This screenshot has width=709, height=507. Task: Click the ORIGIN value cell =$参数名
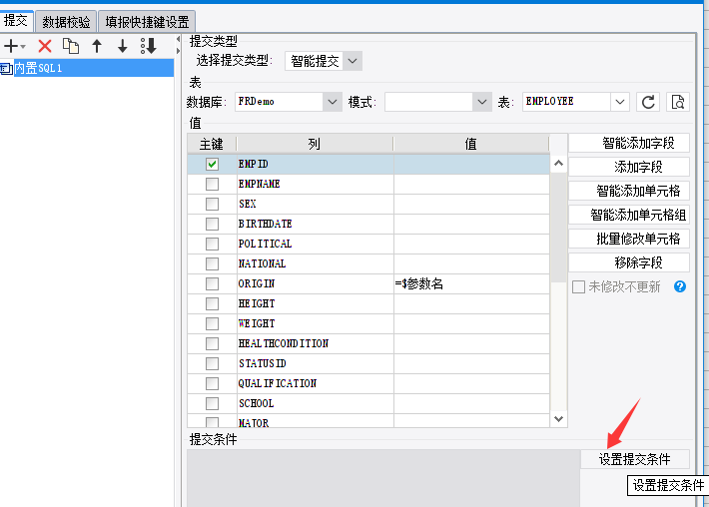[471, 283]
